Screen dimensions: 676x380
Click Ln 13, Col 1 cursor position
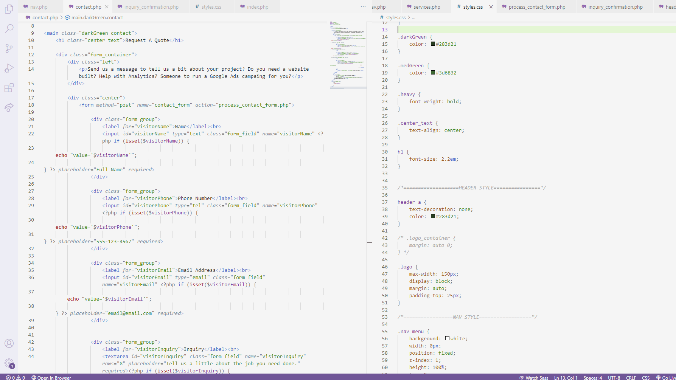[566, 377]
